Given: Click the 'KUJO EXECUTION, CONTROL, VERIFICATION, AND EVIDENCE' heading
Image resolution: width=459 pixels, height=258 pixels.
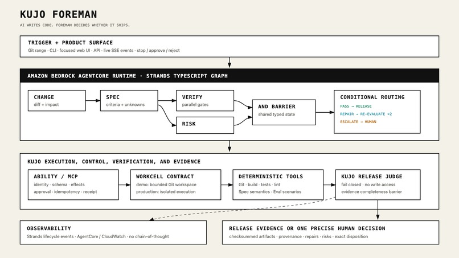Looking at the screenshot, I should click(x=114, y=162).
